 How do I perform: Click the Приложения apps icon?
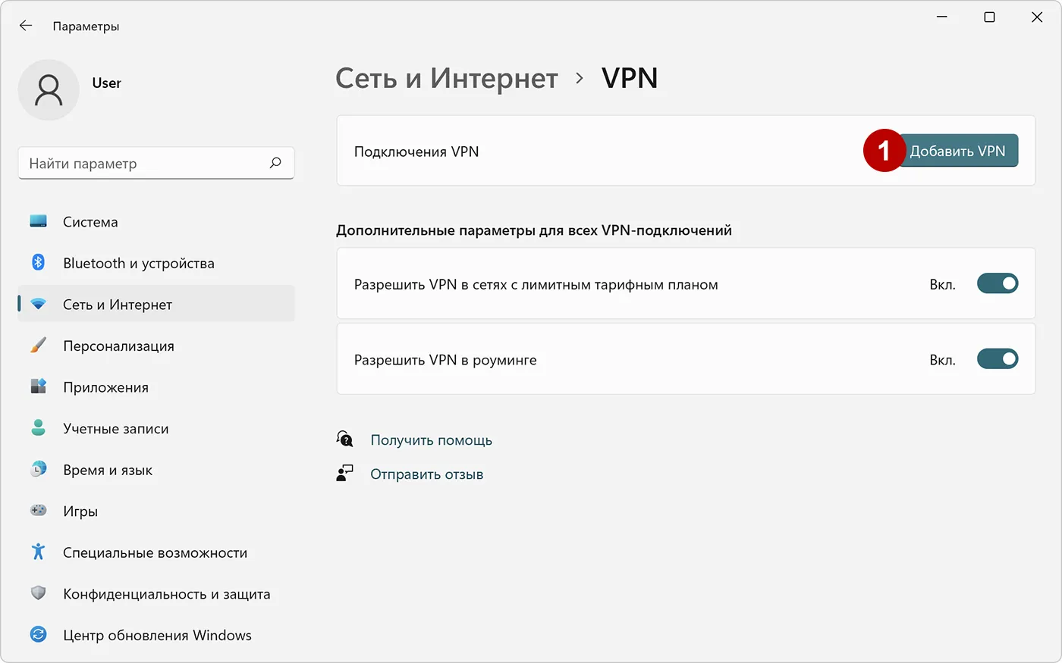[x=38, y=386]
